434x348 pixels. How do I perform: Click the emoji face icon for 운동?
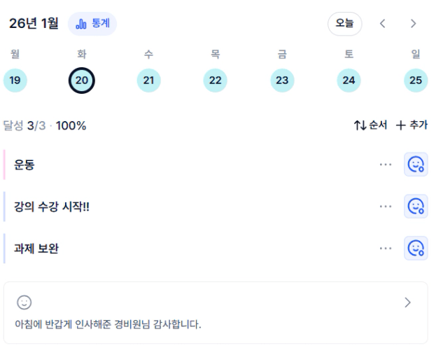click(x=416, y=165)
